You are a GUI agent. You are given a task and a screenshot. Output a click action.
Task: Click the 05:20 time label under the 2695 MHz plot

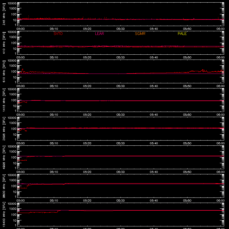click(87, 143)
